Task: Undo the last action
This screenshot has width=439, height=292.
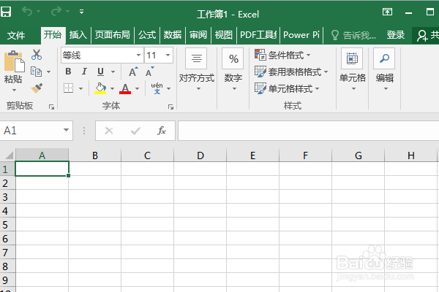Action: 27,12
